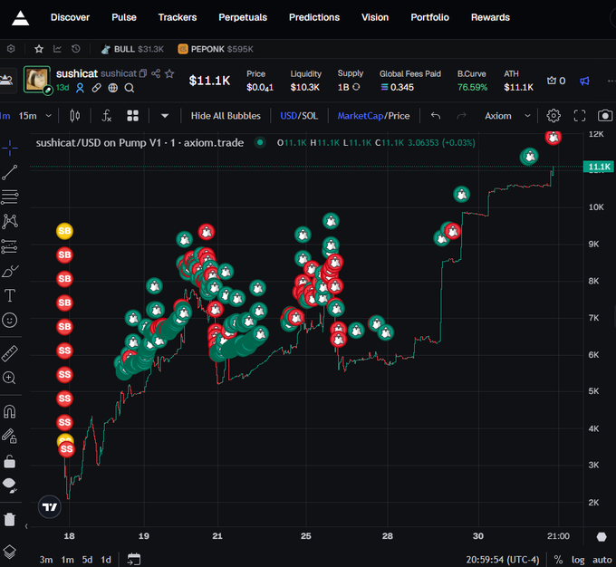Toggle percent scale mode
The width and height of the screenshot is (616, 567).
tap(558, 560)
